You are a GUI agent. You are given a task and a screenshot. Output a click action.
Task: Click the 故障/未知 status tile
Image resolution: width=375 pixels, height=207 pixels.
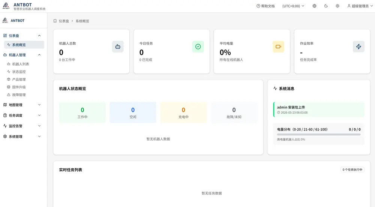tap(234, 112)
